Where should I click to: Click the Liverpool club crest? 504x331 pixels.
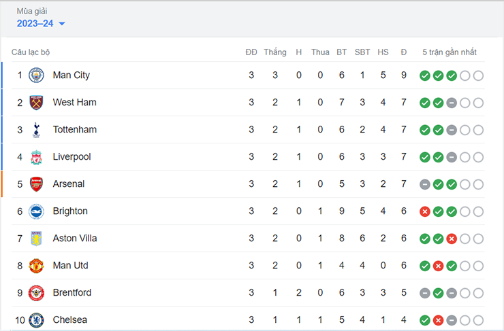[36, 157]
